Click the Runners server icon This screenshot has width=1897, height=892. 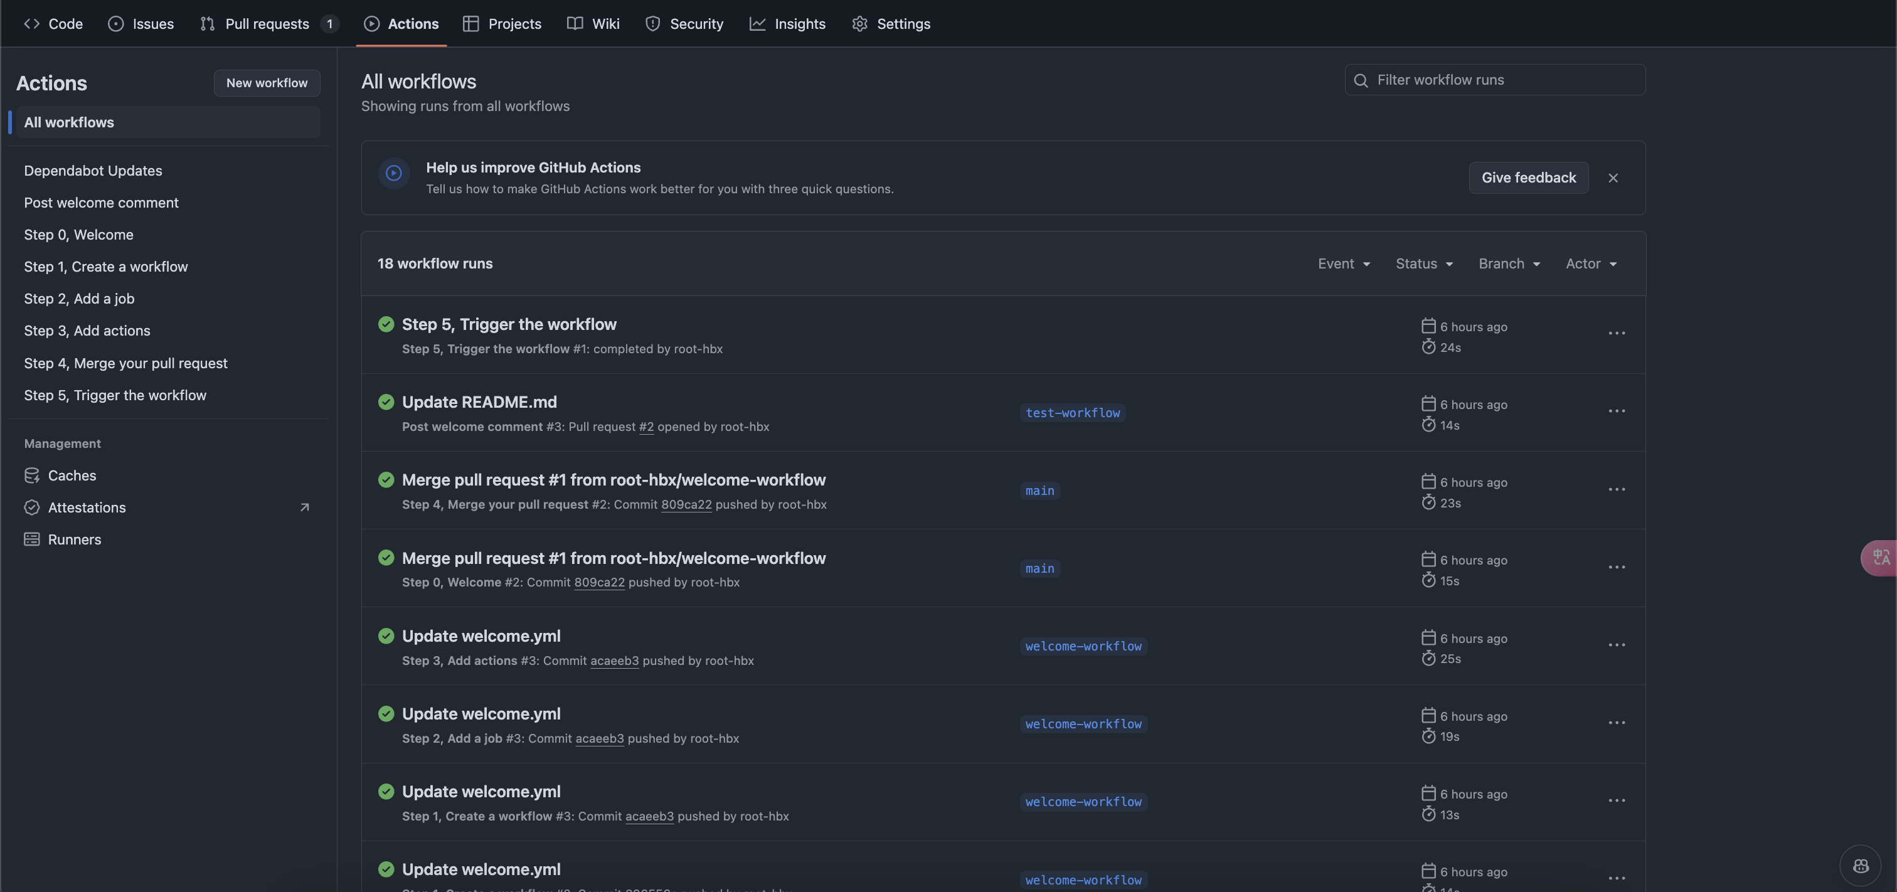click(31, 539)
